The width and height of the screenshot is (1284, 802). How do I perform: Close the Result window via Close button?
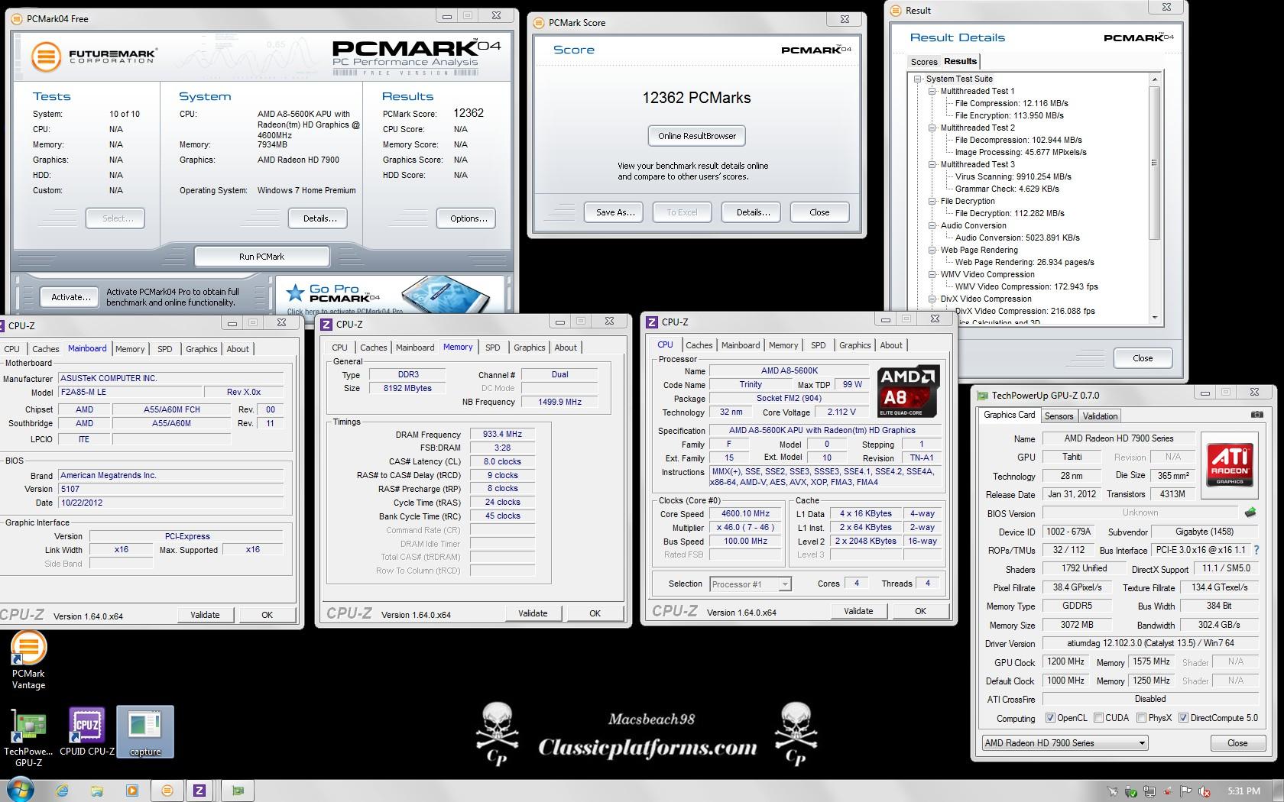(x=1142, y=358)
